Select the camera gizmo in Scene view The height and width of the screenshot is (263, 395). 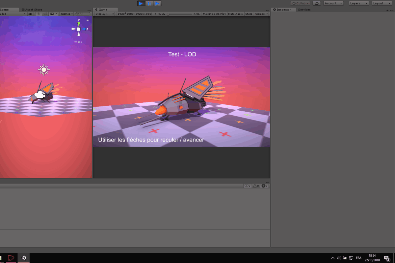(x=40, y=95)
